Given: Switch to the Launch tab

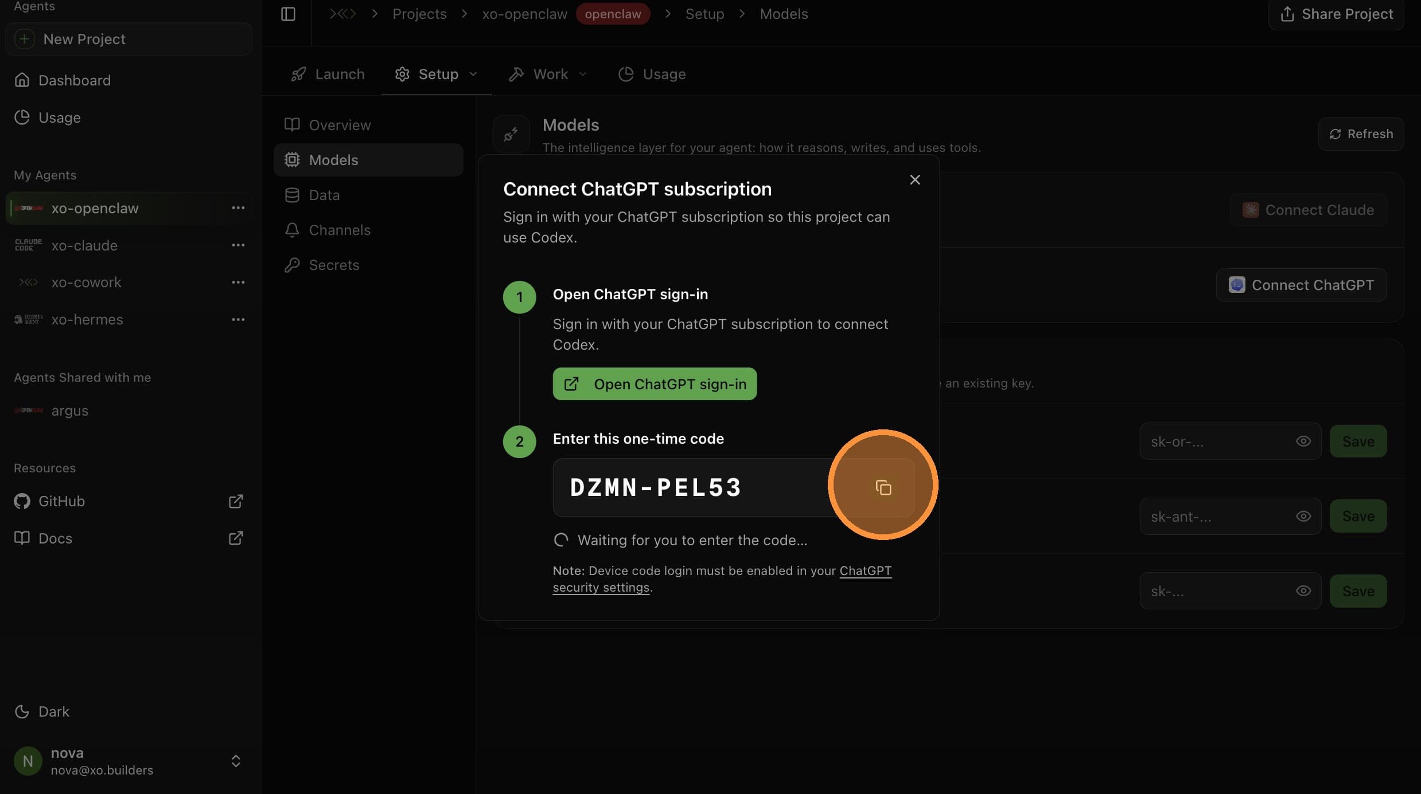Looking at the screenshot, I should [328, 74].
